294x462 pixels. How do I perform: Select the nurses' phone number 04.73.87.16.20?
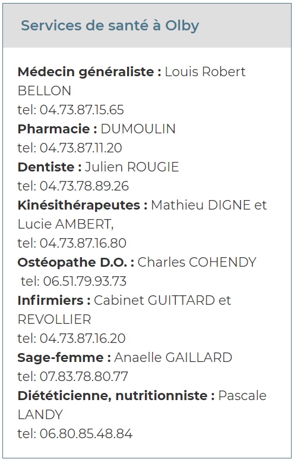[x=83, y=338]
